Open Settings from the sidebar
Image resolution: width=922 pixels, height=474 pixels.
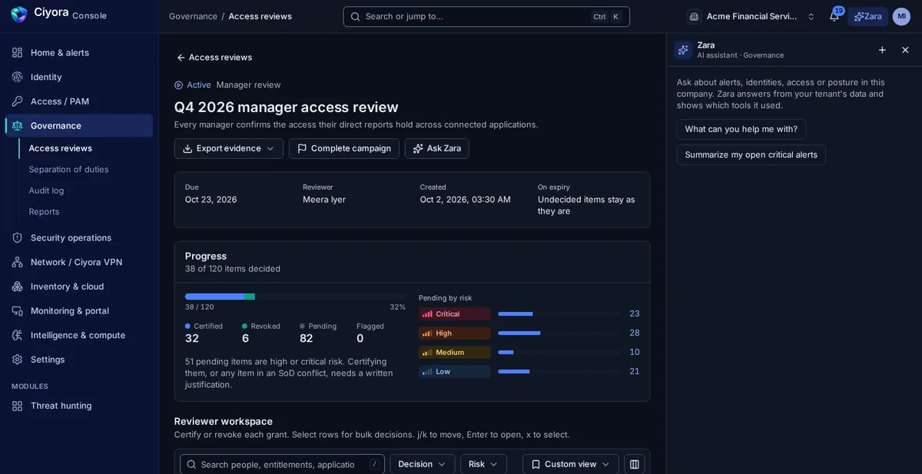[x=79, y=360]
